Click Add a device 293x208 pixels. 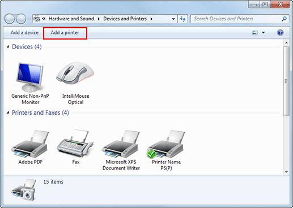click(24, 33)
